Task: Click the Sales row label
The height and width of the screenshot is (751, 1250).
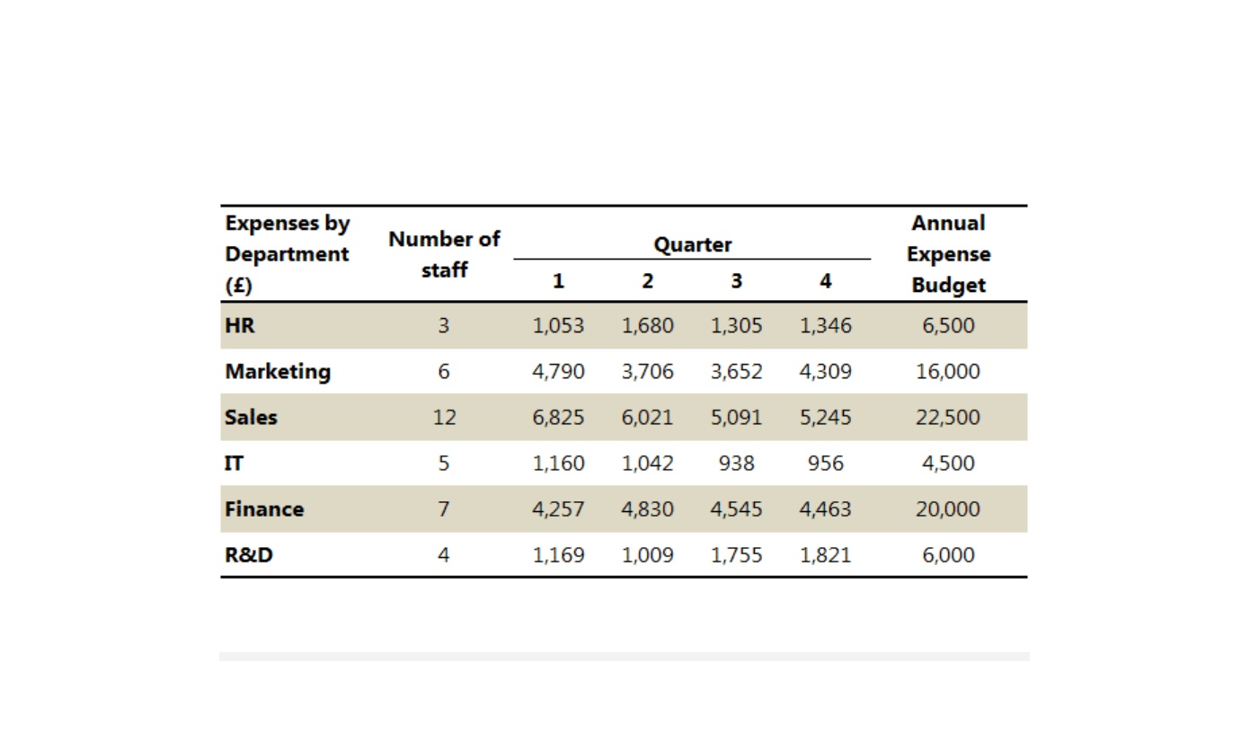Action: pyautogui.click(x=251, y=417)
